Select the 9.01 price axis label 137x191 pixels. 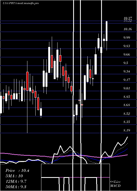coord(127,88)
